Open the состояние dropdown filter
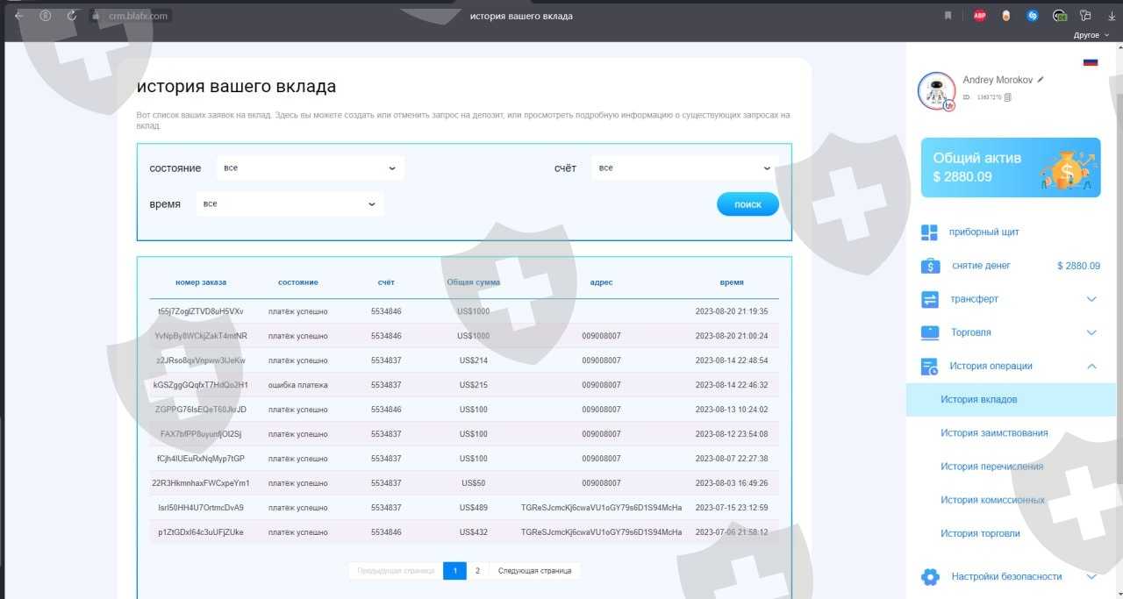 coord(310,168)
